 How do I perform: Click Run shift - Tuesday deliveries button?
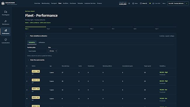pos(176,4)
